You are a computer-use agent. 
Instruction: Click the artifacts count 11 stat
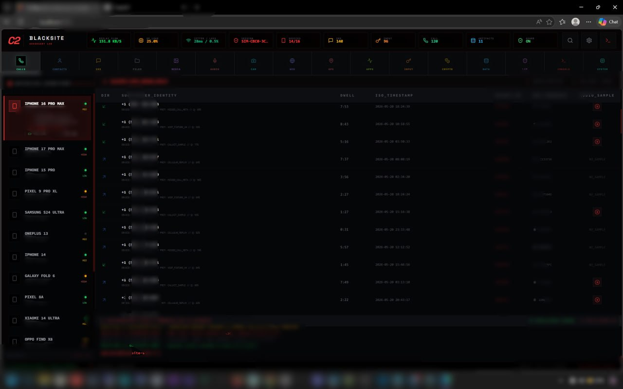click(x=488, y=40)
